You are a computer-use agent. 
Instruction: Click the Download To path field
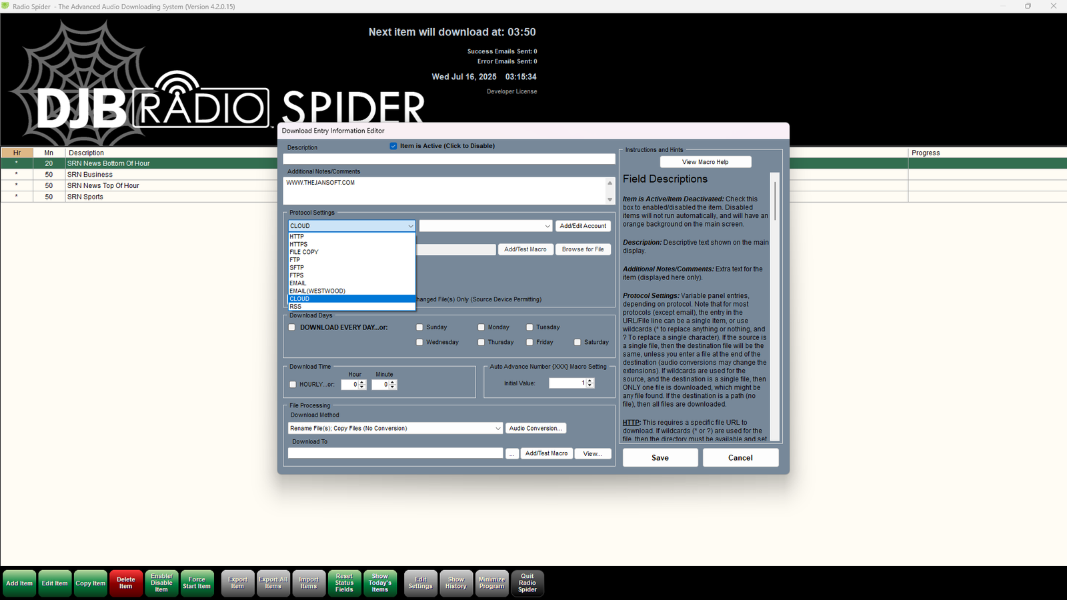395,453
